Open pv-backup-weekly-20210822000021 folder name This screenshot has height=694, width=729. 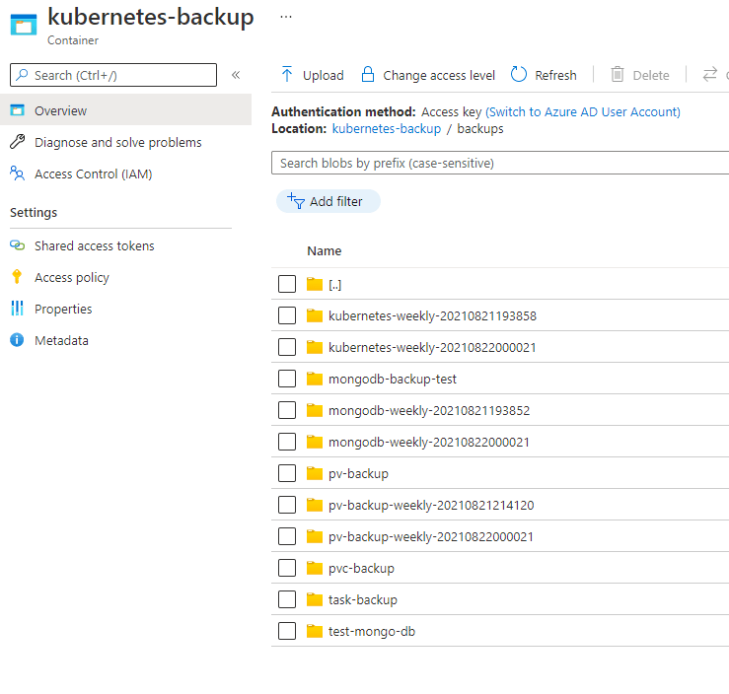431,536
